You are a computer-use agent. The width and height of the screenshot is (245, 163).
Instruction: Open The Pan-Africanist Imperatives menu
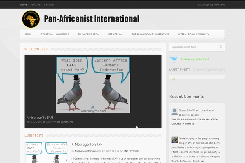150,35
